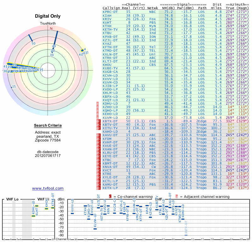Screen dimensions: 252x242
Task: Select KUVM-CD callsign in the table
Action: tap(110, 82)
